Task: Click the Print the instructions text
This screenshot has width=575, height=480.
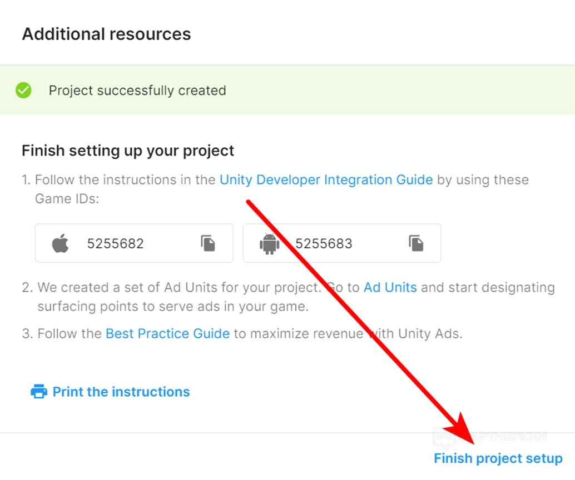Action: pyautogui.click(x=121, y=392)
